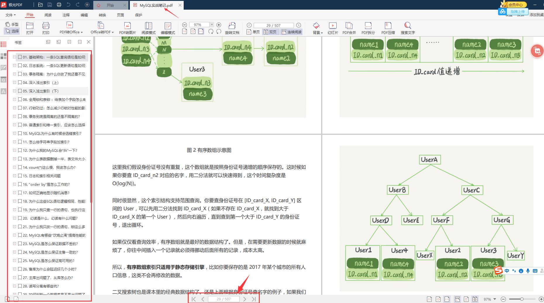The width and height of the screenshot is (544, 303).
Task: Close the bookmarks panel with X
Action: tap(89, 42)
